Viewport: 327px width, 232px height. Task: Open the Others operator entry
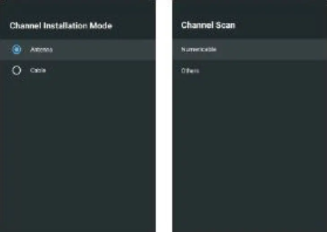click(x=190, y=71)
